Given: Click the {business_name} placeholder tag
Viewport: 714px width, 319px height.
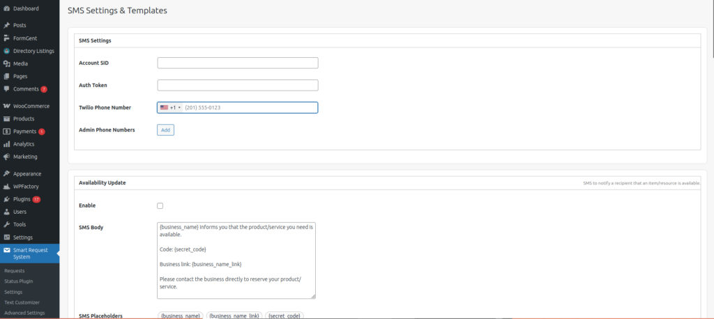Looking at the screenshot, I should tap(180, 316).
